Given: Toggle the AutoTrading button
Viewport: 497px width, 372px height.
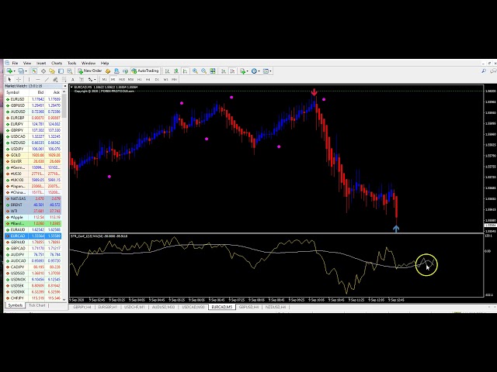Looking at the screenshot, I should pos(145,71).
